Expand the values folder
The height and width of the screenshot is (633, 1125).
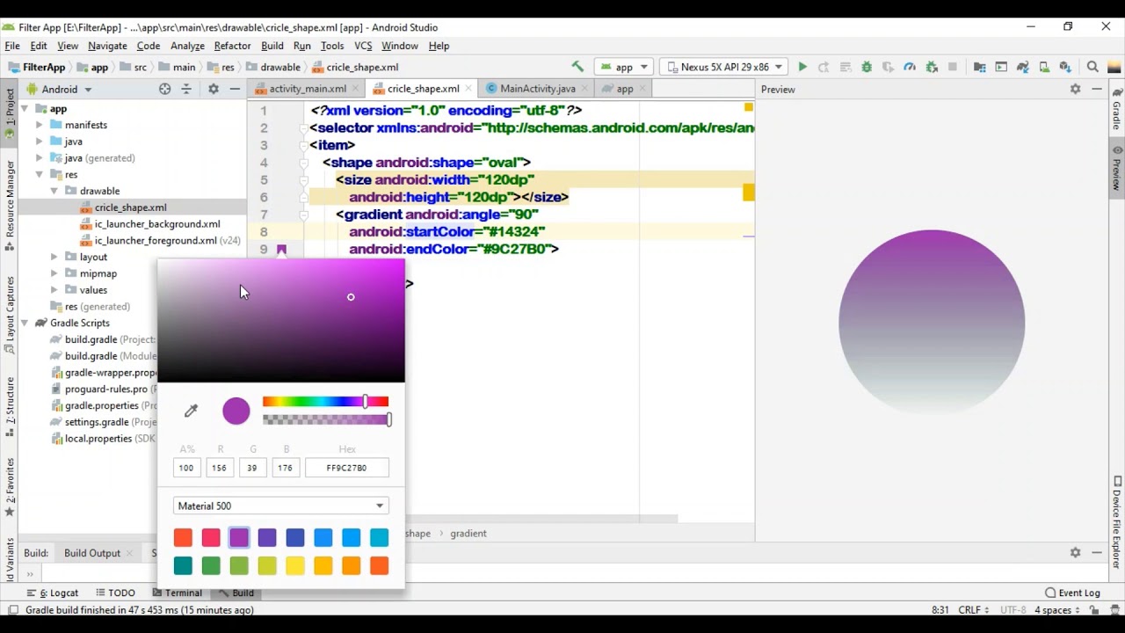[x=54, y=290]
